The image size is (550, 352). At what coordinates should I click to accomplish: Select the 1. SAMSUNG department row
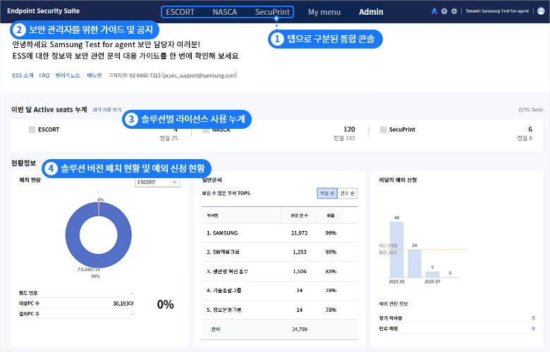point(279,233)
